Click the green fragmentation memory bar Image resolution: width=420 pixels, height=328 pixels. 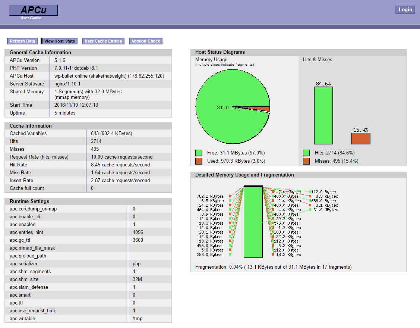(253, 222)
